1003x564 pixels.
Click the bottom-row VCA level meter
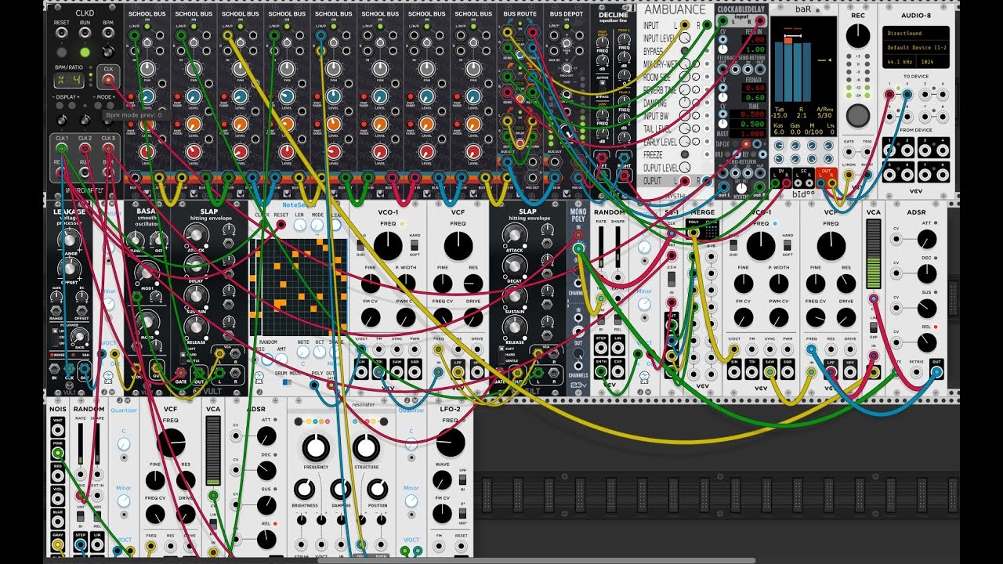click(x=212, y=452)
